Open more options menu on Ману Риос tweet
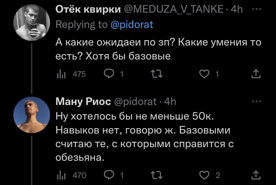This screenshot has height=185, width=276. click(x=256, y=101)
